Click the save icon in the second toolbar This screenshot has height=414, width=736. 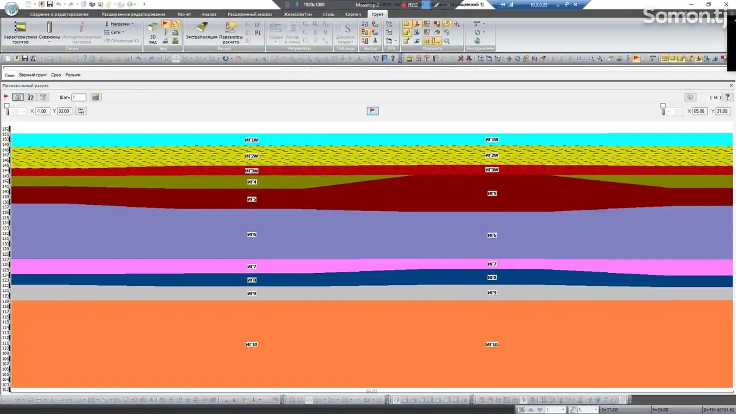click(25, 58)
